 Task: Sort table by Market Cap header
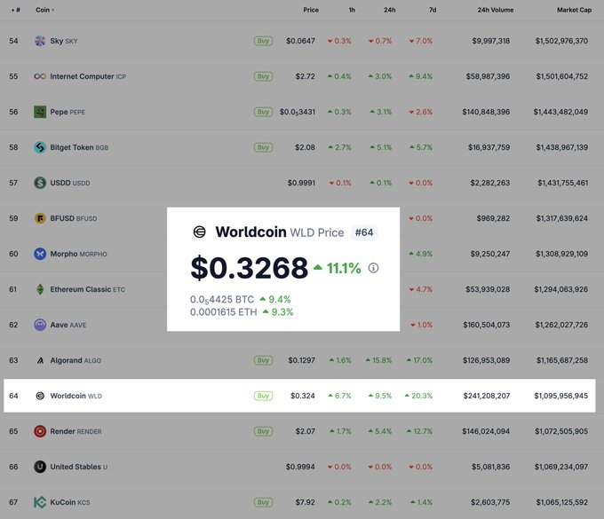click(x=574, y=10)
